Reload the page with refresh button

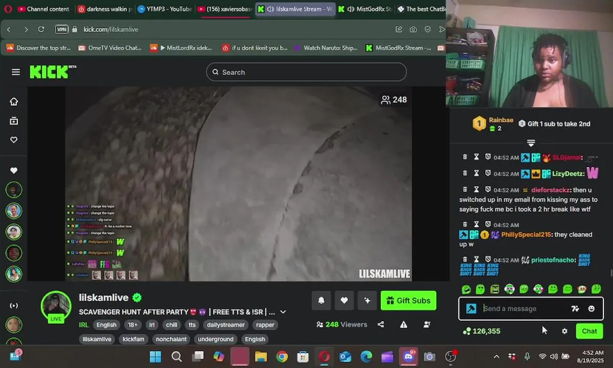click(41, 30)
